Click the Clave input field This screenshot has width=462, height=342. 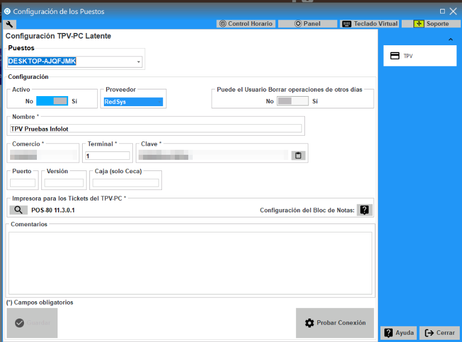coord(213,155)
